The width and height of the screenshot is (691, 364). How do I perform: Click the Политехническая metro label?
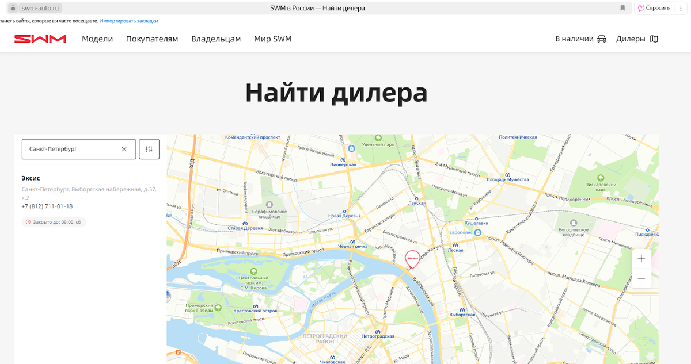[518, 137]
